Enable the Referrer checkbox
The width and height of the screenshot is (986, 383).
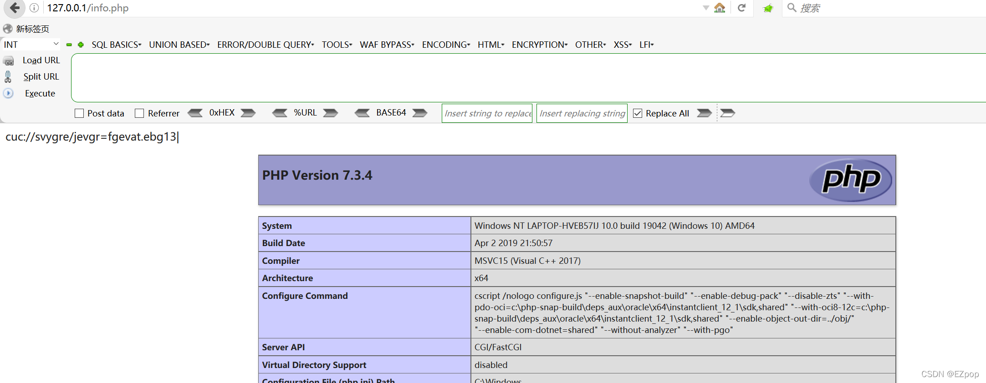139,113
